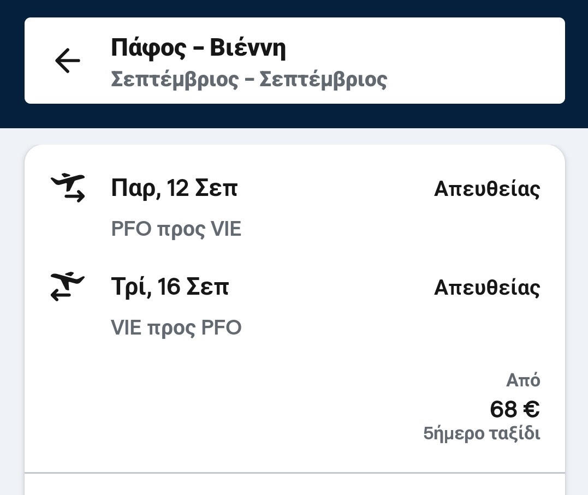Click blank area left of the 68 € price

(246, 409)
